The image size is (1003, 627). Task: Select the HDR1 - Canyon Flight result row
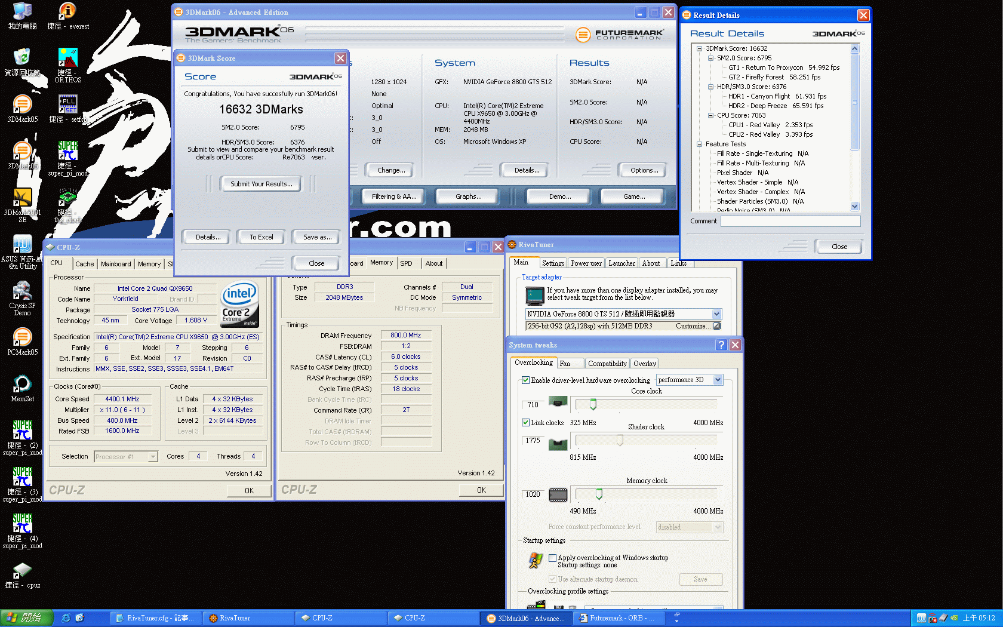(777, 96)
